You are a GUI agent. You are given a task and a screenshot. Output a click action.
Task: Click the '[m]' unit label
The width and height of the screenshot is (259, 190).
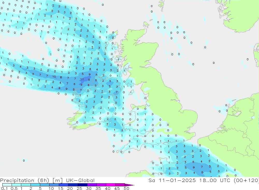tap(57, 180)
